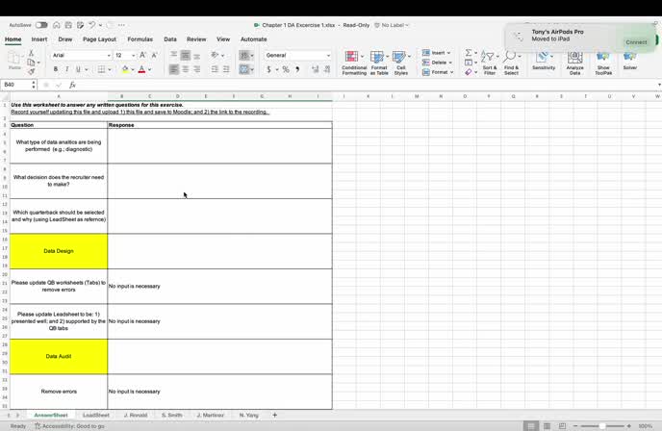Click the Increase Font Size icon
The image size is (662, 431).
142,55
